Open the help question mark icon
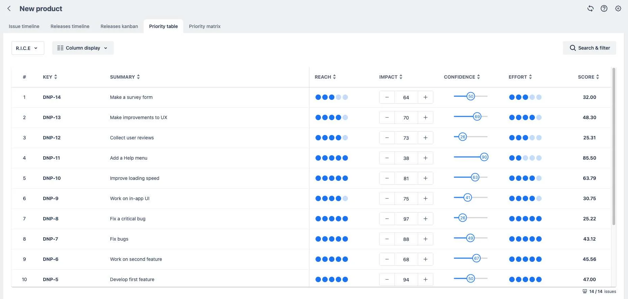628x299 pixels. pyautogui.click(x=604, y=9)
